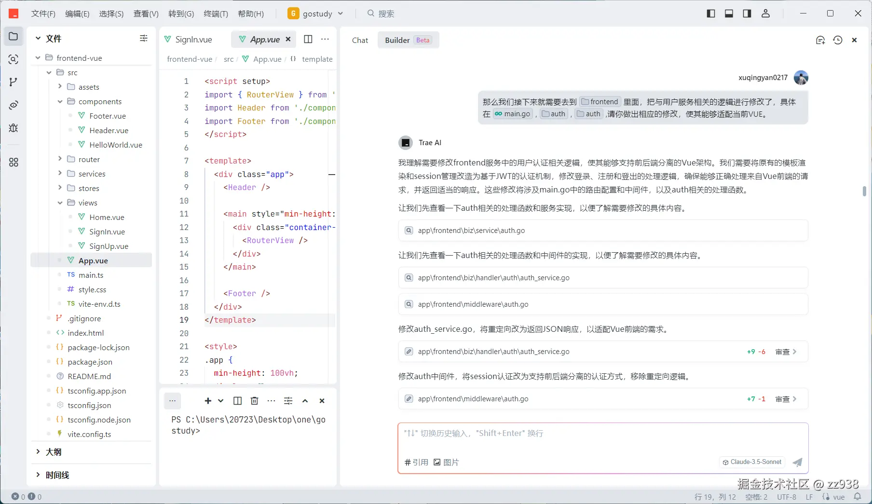Open the Claude-3.5-Sonnet model selector

click(x=752, y=462)
